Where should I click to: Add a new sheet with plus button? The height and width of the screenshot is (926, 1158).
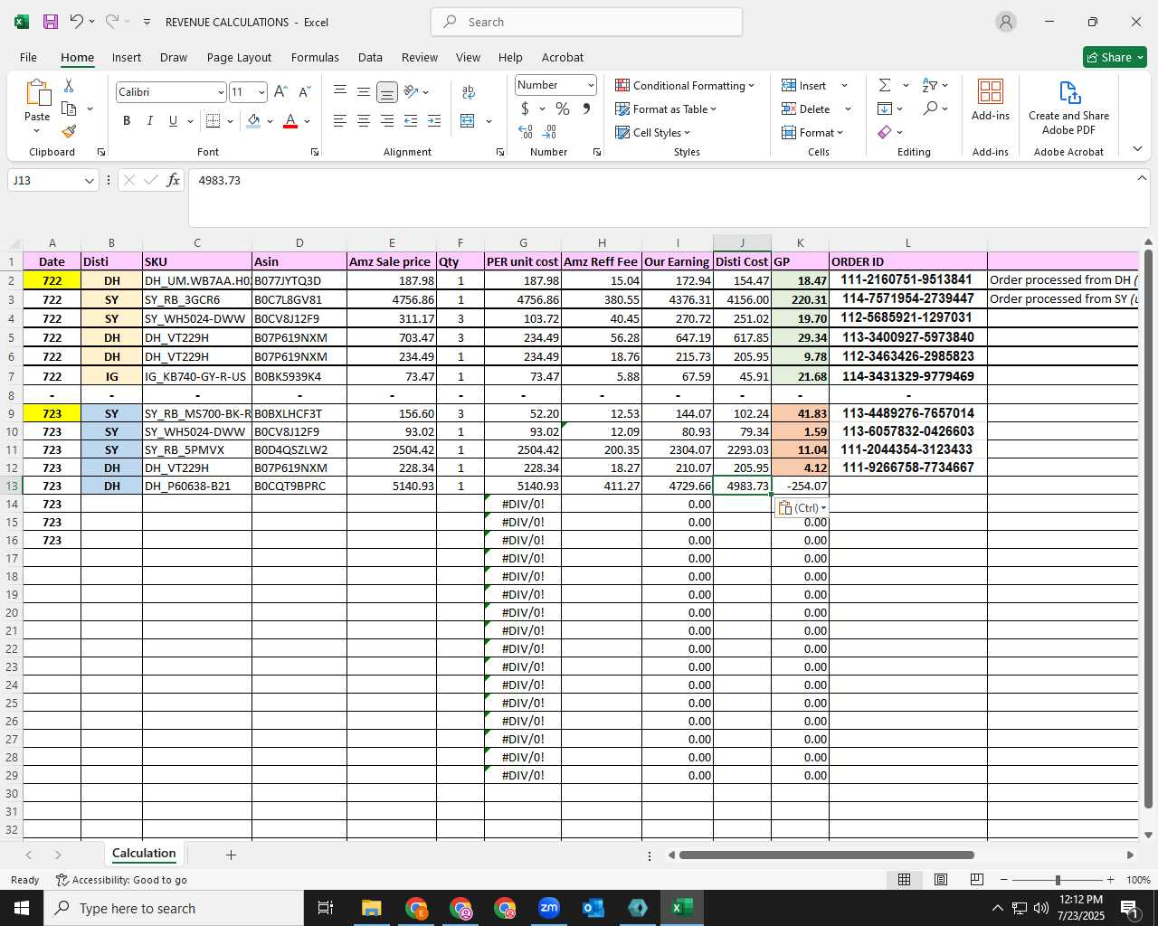point(231,855)
